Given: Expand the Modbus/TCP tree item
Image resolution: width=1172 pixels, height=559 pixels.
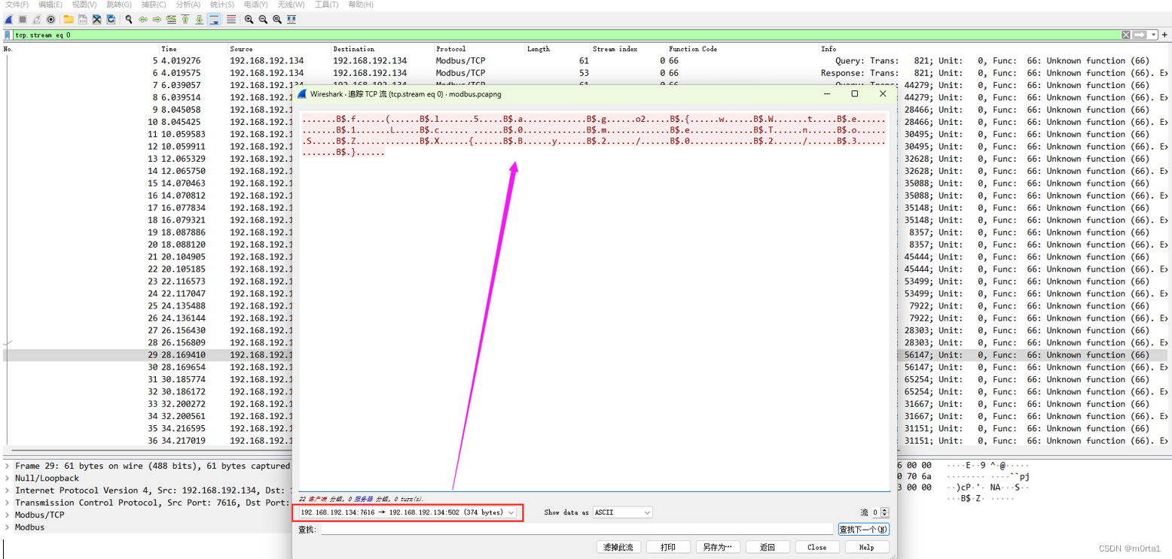Looking at the screenshot, I should pos(8,515).
